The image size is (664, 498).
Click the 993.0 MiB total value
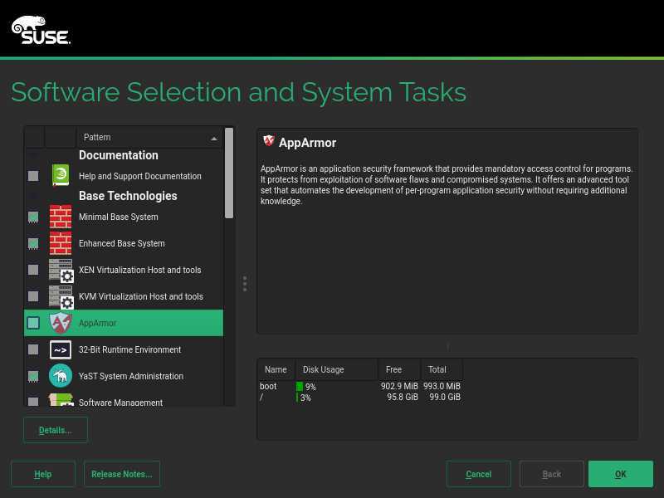click(442, 386)
